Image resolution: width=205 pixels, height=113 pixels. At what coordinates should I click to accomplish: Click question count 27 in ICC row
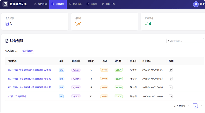[x=91, y=96]
